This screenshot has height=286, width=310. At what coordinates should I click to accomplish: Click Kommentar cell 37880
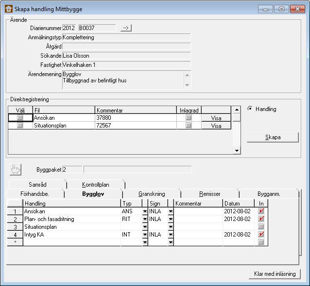click(136, 118)
